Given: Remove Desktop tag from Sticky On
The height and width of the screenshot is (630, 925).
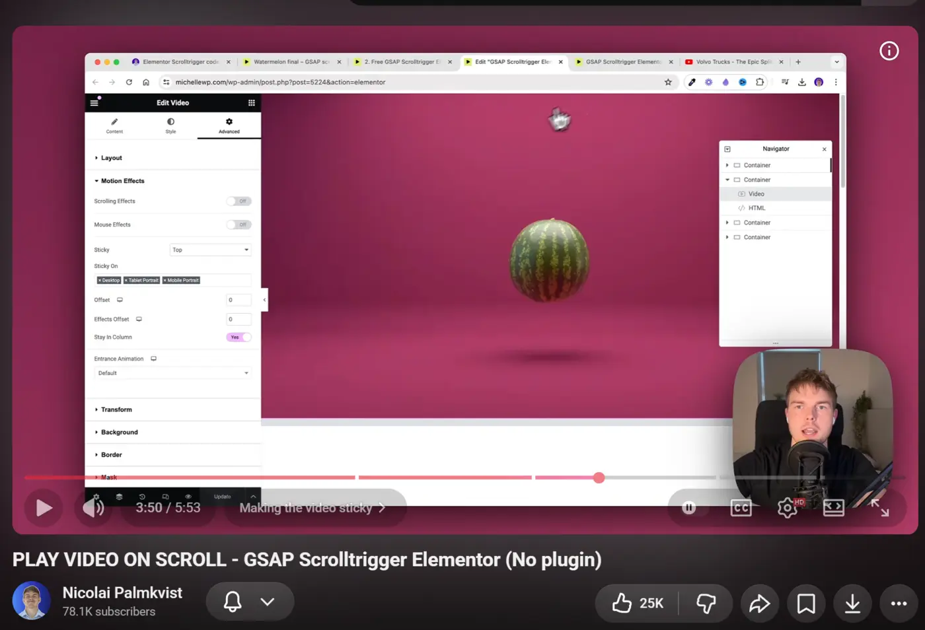Looking at the screenshot, I should (x=99, y=280).
